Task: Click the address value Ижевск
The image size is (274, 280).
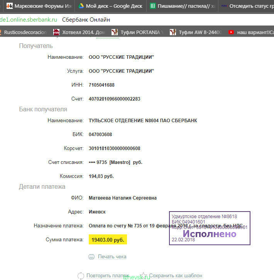Action: pos(97,212)
